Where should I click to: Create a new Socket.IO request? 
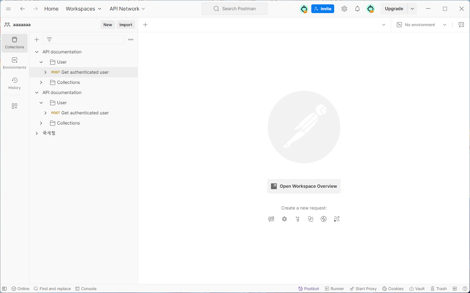point(324,219)
